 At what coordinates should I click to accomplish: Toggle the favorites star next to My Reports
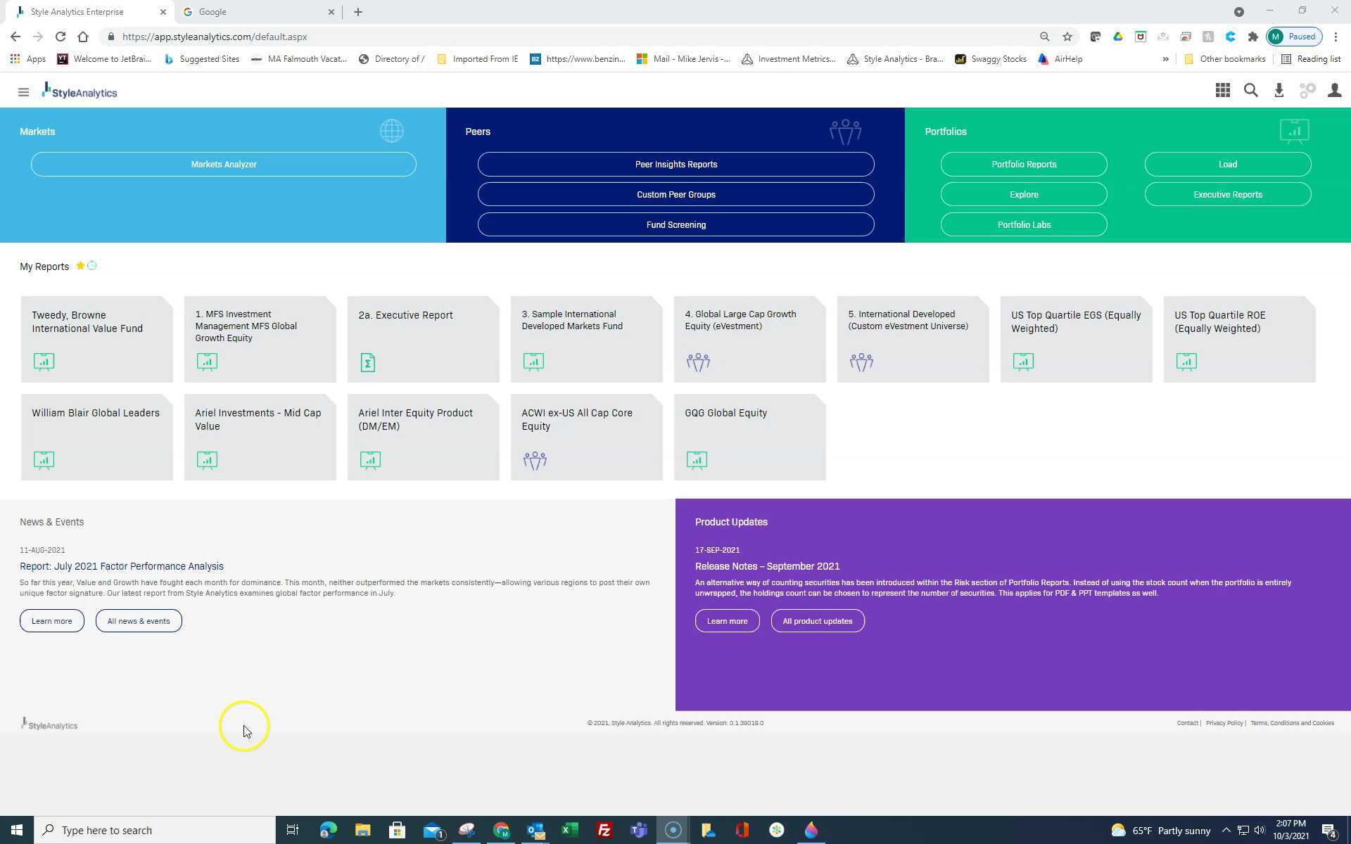point(80,266)
